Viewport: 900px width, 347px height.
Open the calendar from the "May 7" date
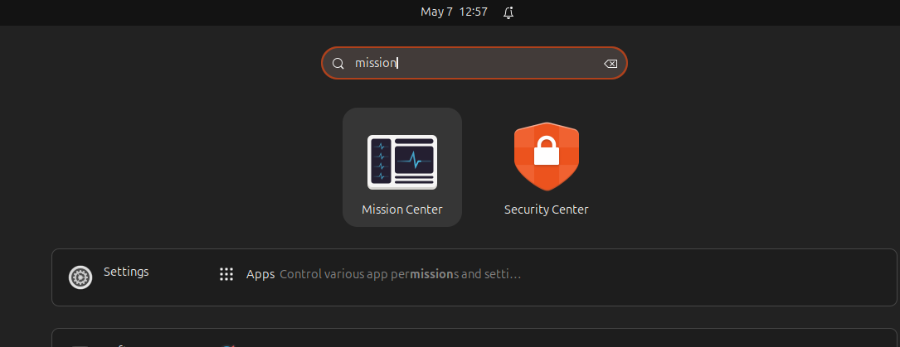click(x=436, y=12)
